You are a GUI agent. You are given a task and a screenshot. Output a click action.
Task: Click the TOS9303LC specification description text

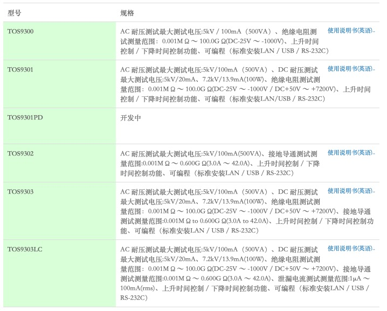(246, 273)
